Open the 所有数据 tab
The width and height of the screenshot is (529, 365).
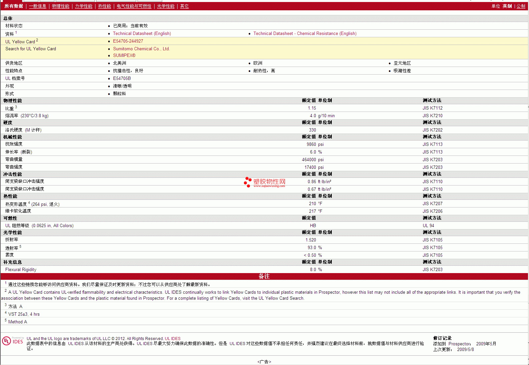click(x=14, y=6)
